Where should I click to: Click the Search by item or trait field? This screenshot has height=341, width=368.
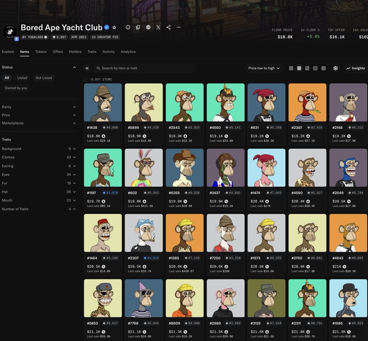click(145, 68)
